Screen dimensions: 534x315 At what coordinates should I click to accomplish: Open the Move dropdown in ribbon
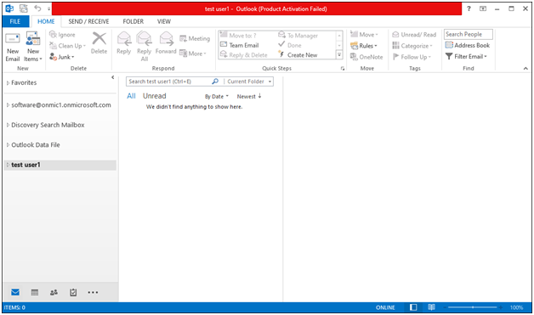click(x=364, y=34)
